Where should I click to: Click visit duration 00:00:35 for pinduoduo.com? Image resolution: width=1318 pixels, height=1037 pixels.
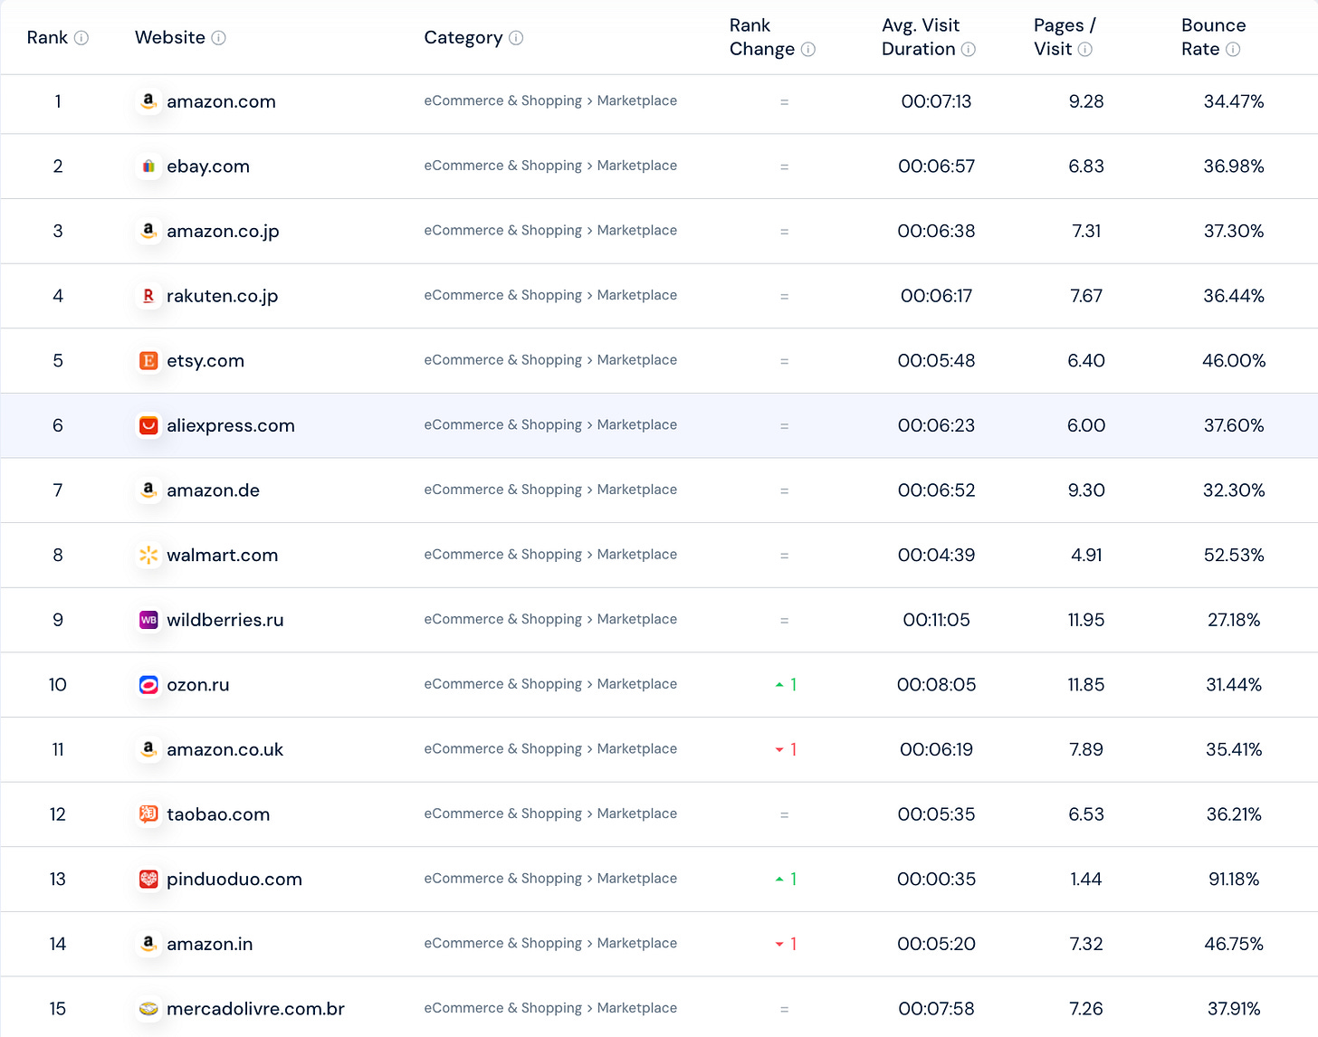[x=936, y=880]
